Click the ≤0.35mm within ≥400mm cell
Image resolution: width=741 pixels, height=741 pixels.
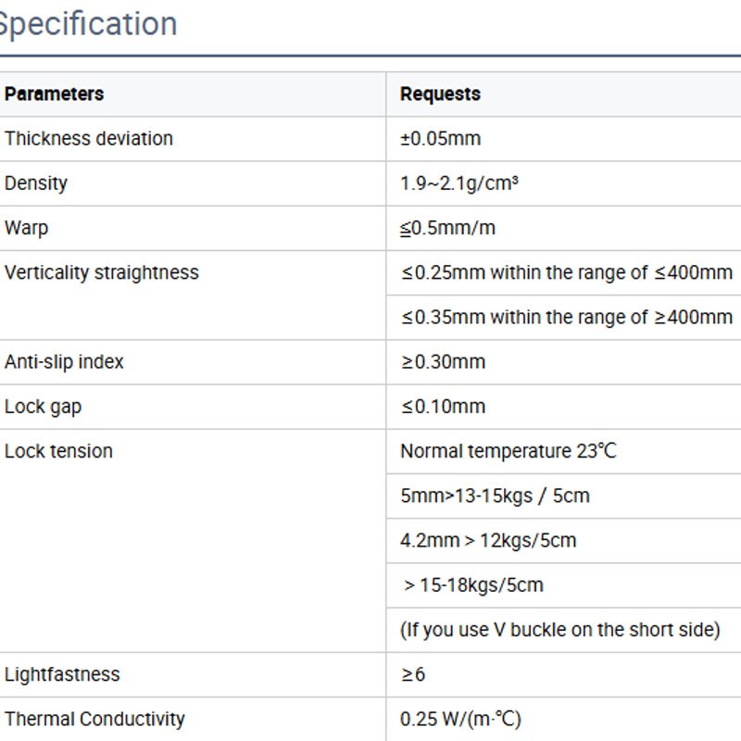tap(563, 317)
